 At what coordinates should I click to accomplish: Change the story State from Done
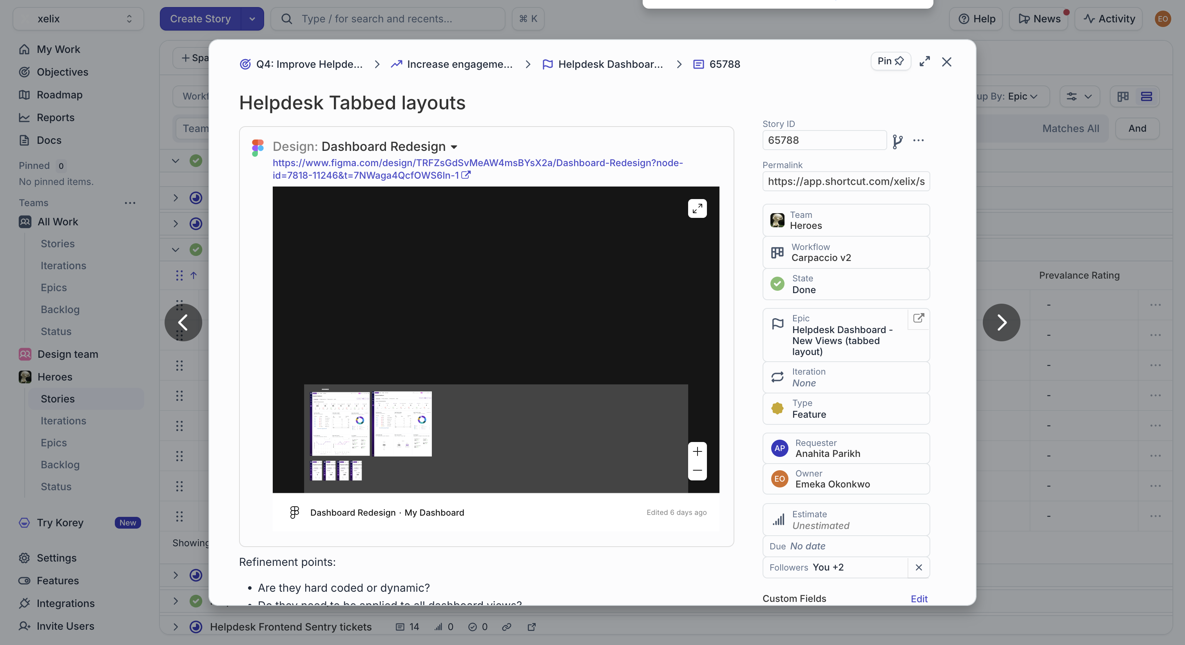click(x=846, y=284)
